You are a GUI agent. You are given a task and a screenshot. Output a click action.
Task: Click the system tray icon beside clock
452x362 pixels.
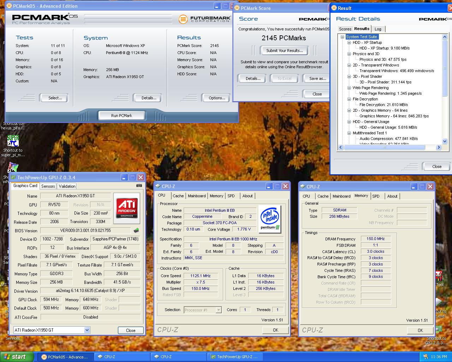point(426,357)
